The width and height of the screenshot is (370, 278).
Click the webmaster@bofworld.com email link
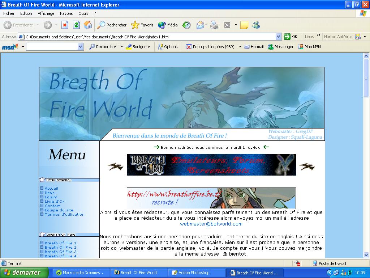(x=211, y=224)
